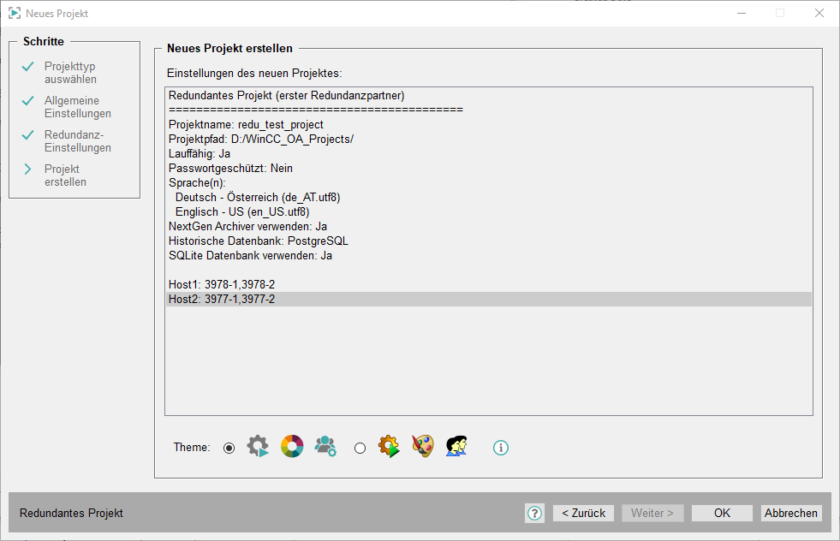Select the Projektpfad D:/WinCC_OA_Projects/ line
Screen dimensions: 840x541
click(489, 139)
